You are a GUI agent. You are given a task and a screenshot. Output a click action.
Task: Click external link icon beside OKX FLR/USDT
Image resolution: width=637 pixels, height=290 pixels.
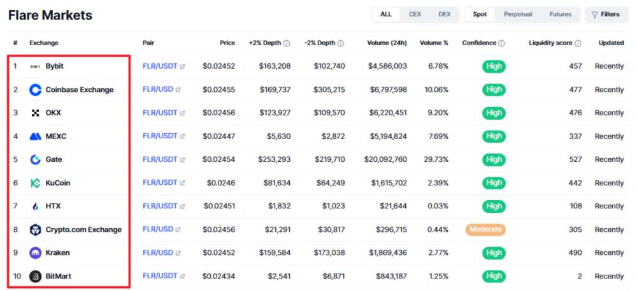coord(182,113)
